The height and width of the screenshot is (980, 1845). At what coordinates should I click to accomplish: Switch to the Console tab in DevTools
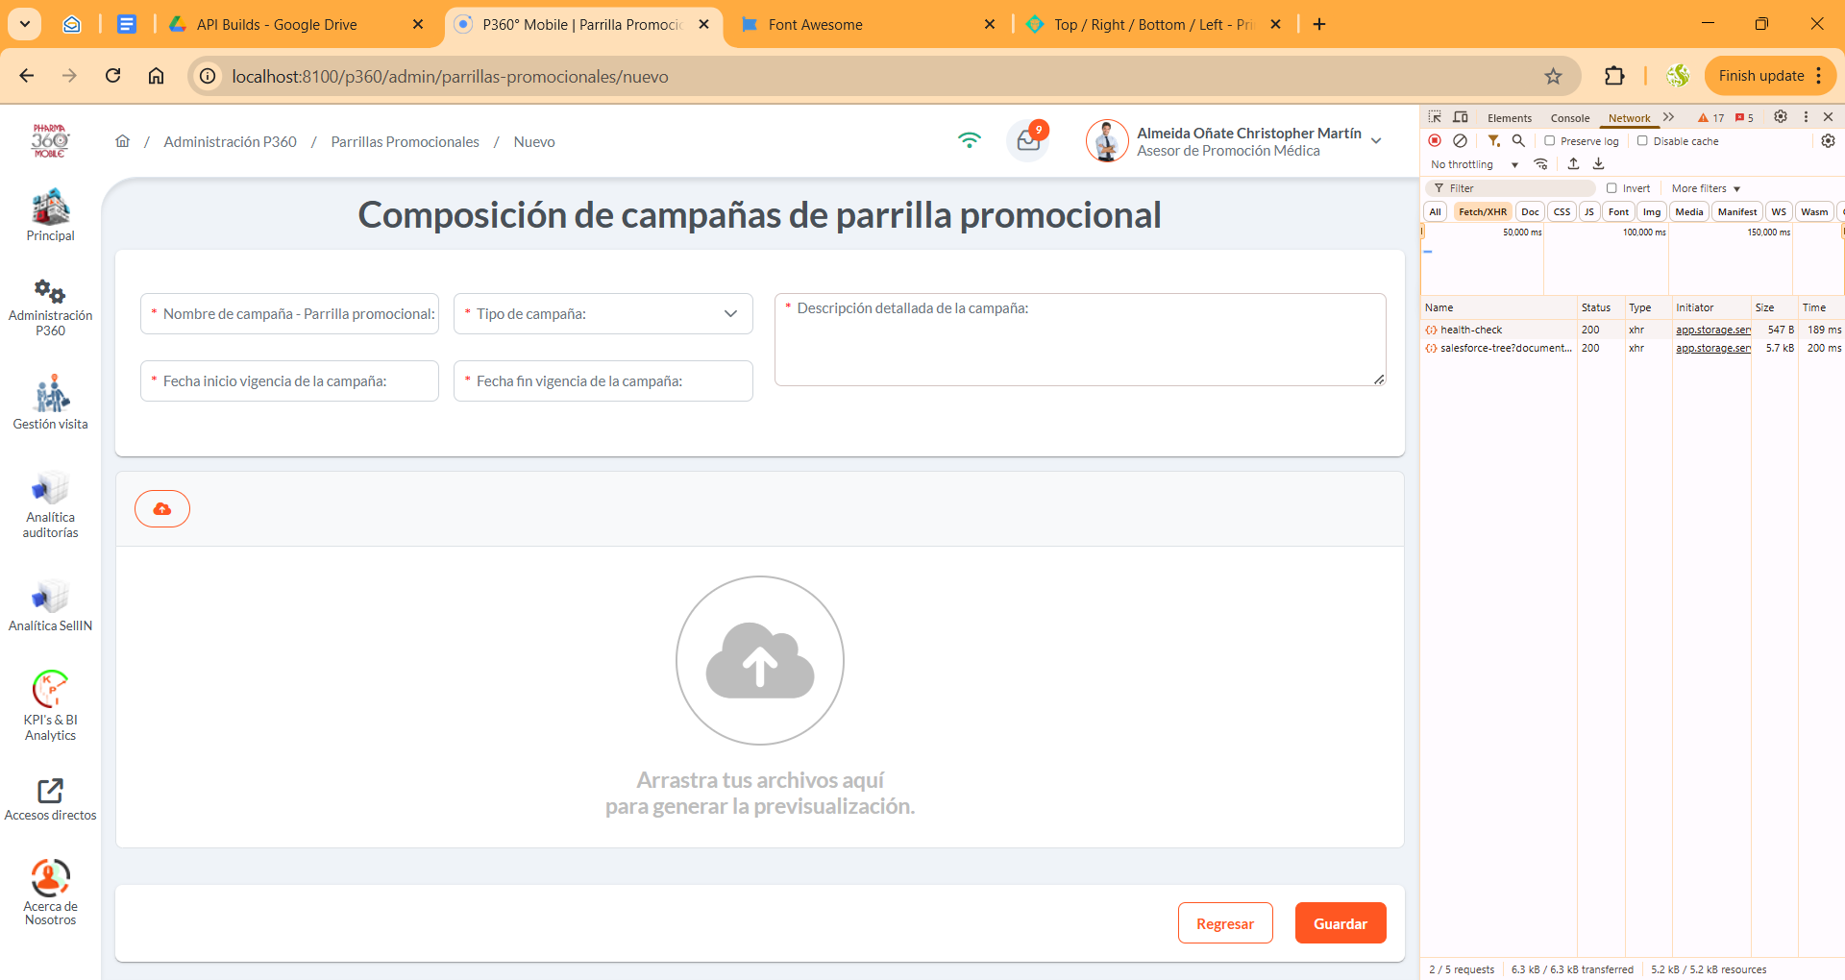click(x=1569, y=118)
